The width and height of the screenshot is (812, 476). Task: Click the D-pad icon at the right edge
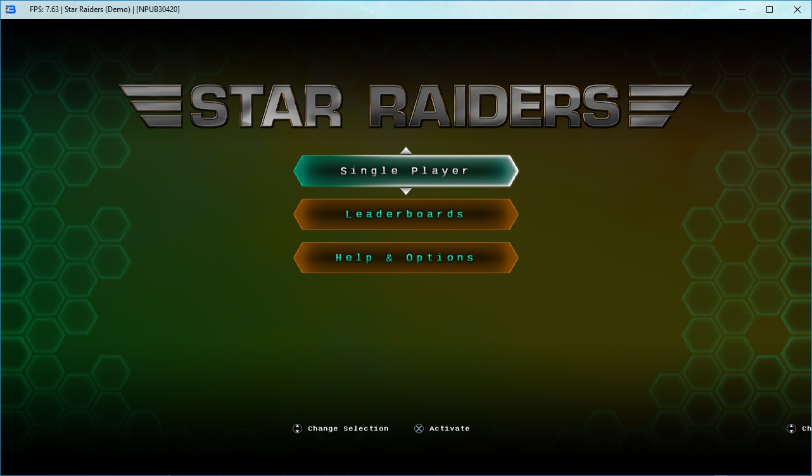[791, 429]
